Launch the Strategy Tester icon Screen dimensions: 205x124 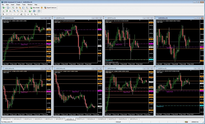click(27, 8)
